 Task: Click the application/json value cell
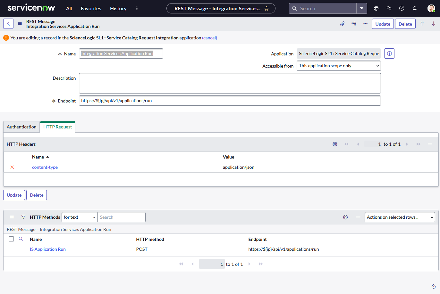pyautogui.click(x=239, y=167)
